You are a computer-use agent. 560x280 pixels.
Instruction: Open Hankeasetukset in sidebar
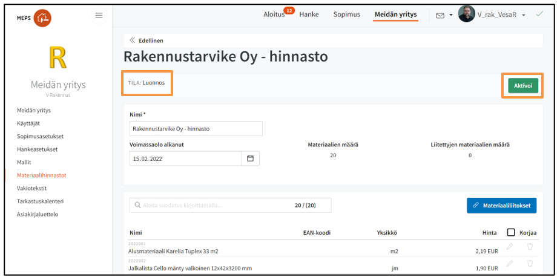tap(37, 149)
